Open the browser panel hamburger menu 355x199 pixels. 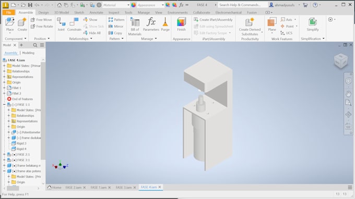42,45
